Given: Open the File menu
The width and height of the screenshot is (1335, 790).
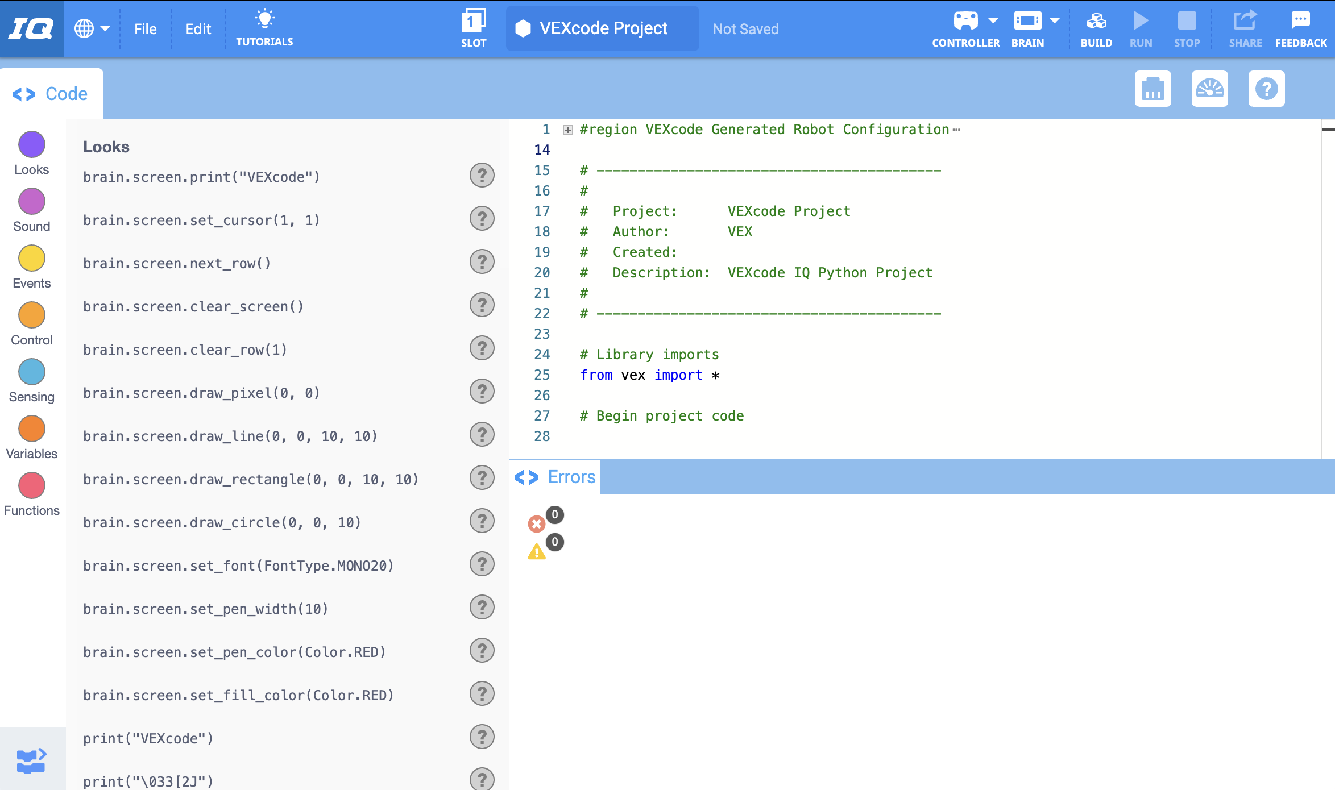Looking at the screenshot, I should [x=145, y=28].
